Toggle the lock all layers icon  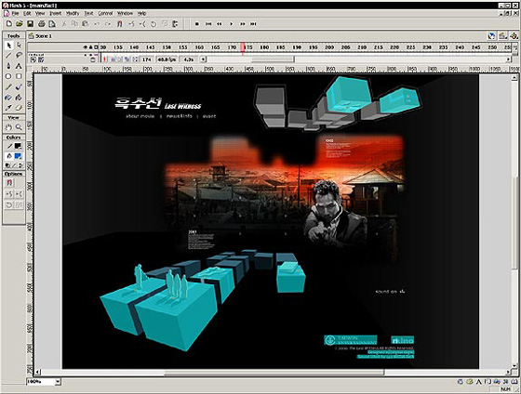tap(91, 47)
